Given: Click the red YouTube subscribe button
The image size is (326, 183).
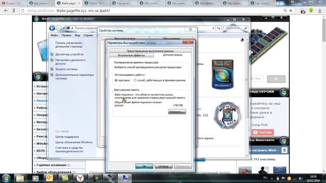Looking at the screenshot, I should pos(263,132).
